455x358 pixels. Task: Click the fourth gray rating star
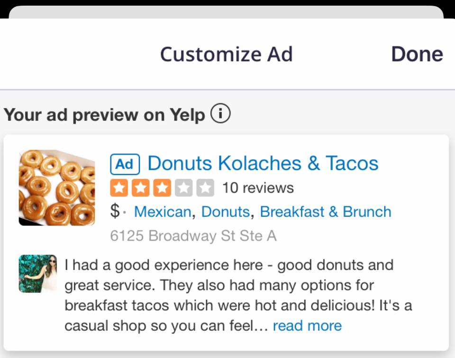point(184,188)
